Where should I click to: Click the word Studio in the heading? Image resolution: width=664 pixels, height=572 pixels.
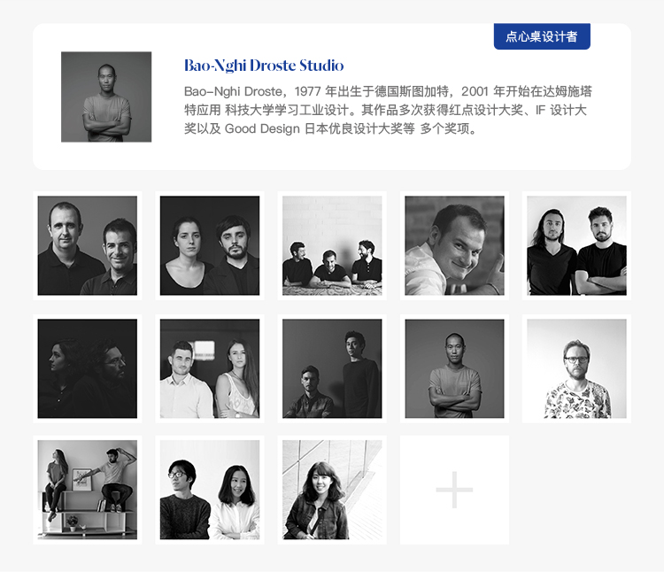point(321,66)
